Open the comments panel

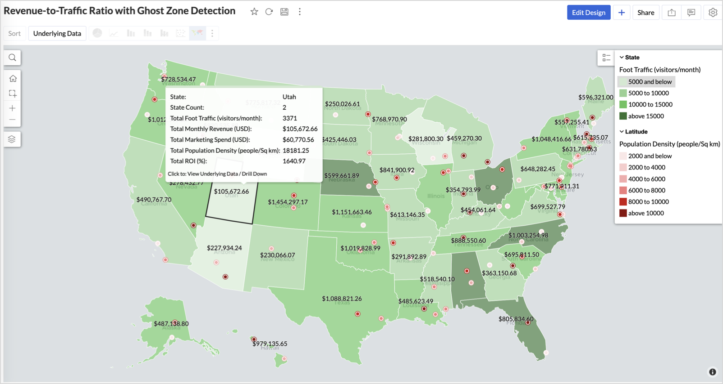[x=691, y=13]
